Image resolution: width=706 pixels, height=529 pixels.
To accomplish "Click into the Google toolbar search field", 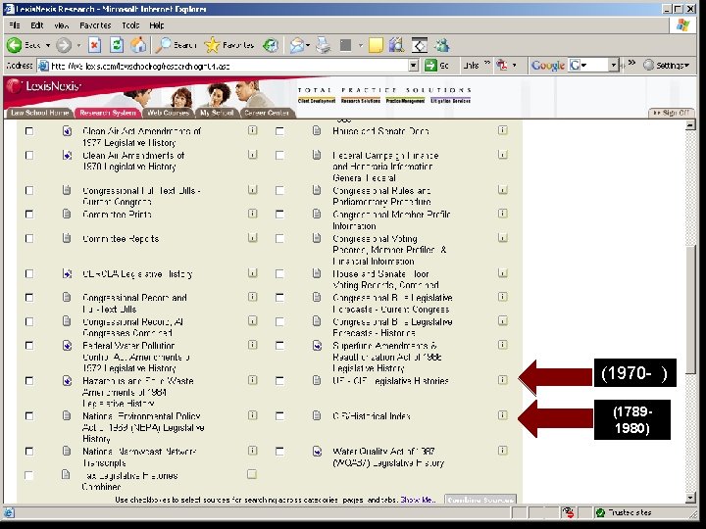I will [595, 66].
